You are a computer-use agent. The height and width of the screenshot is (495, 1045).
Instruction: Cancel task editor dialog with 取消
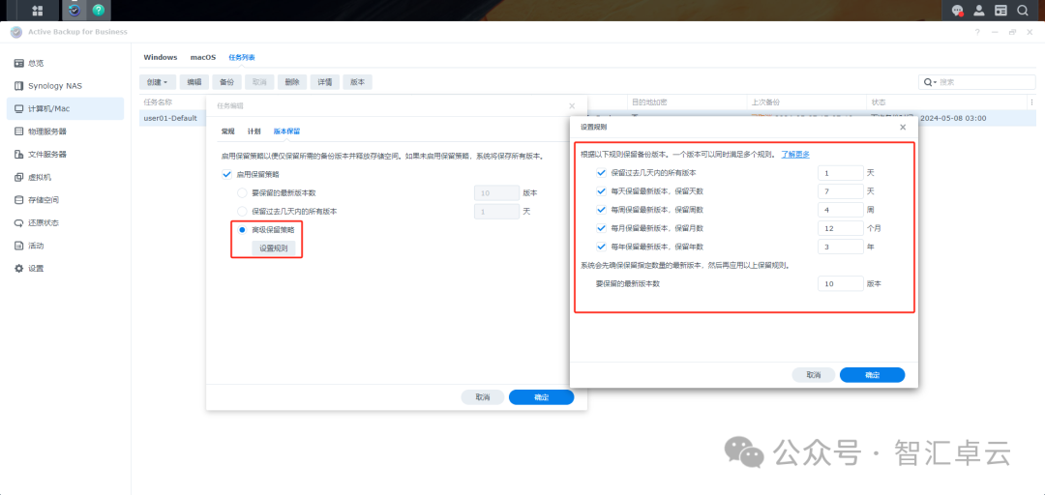pos(483,397)
